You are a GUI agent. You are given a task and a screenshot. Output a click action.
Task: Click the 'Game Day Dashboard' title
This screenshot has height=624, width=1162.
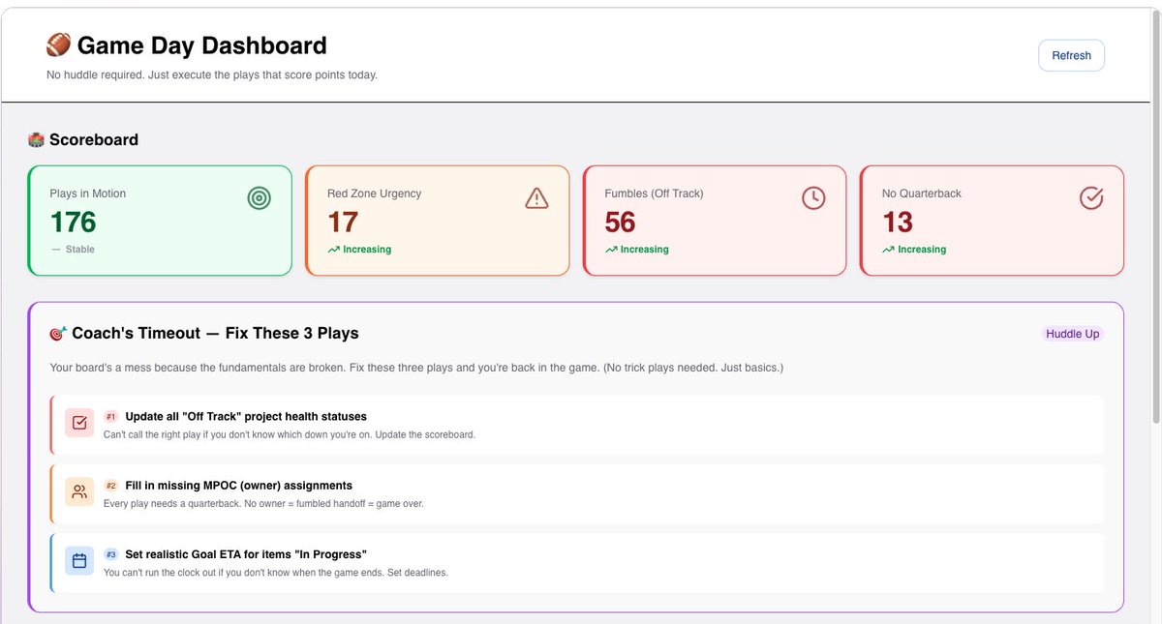[201, 45]
